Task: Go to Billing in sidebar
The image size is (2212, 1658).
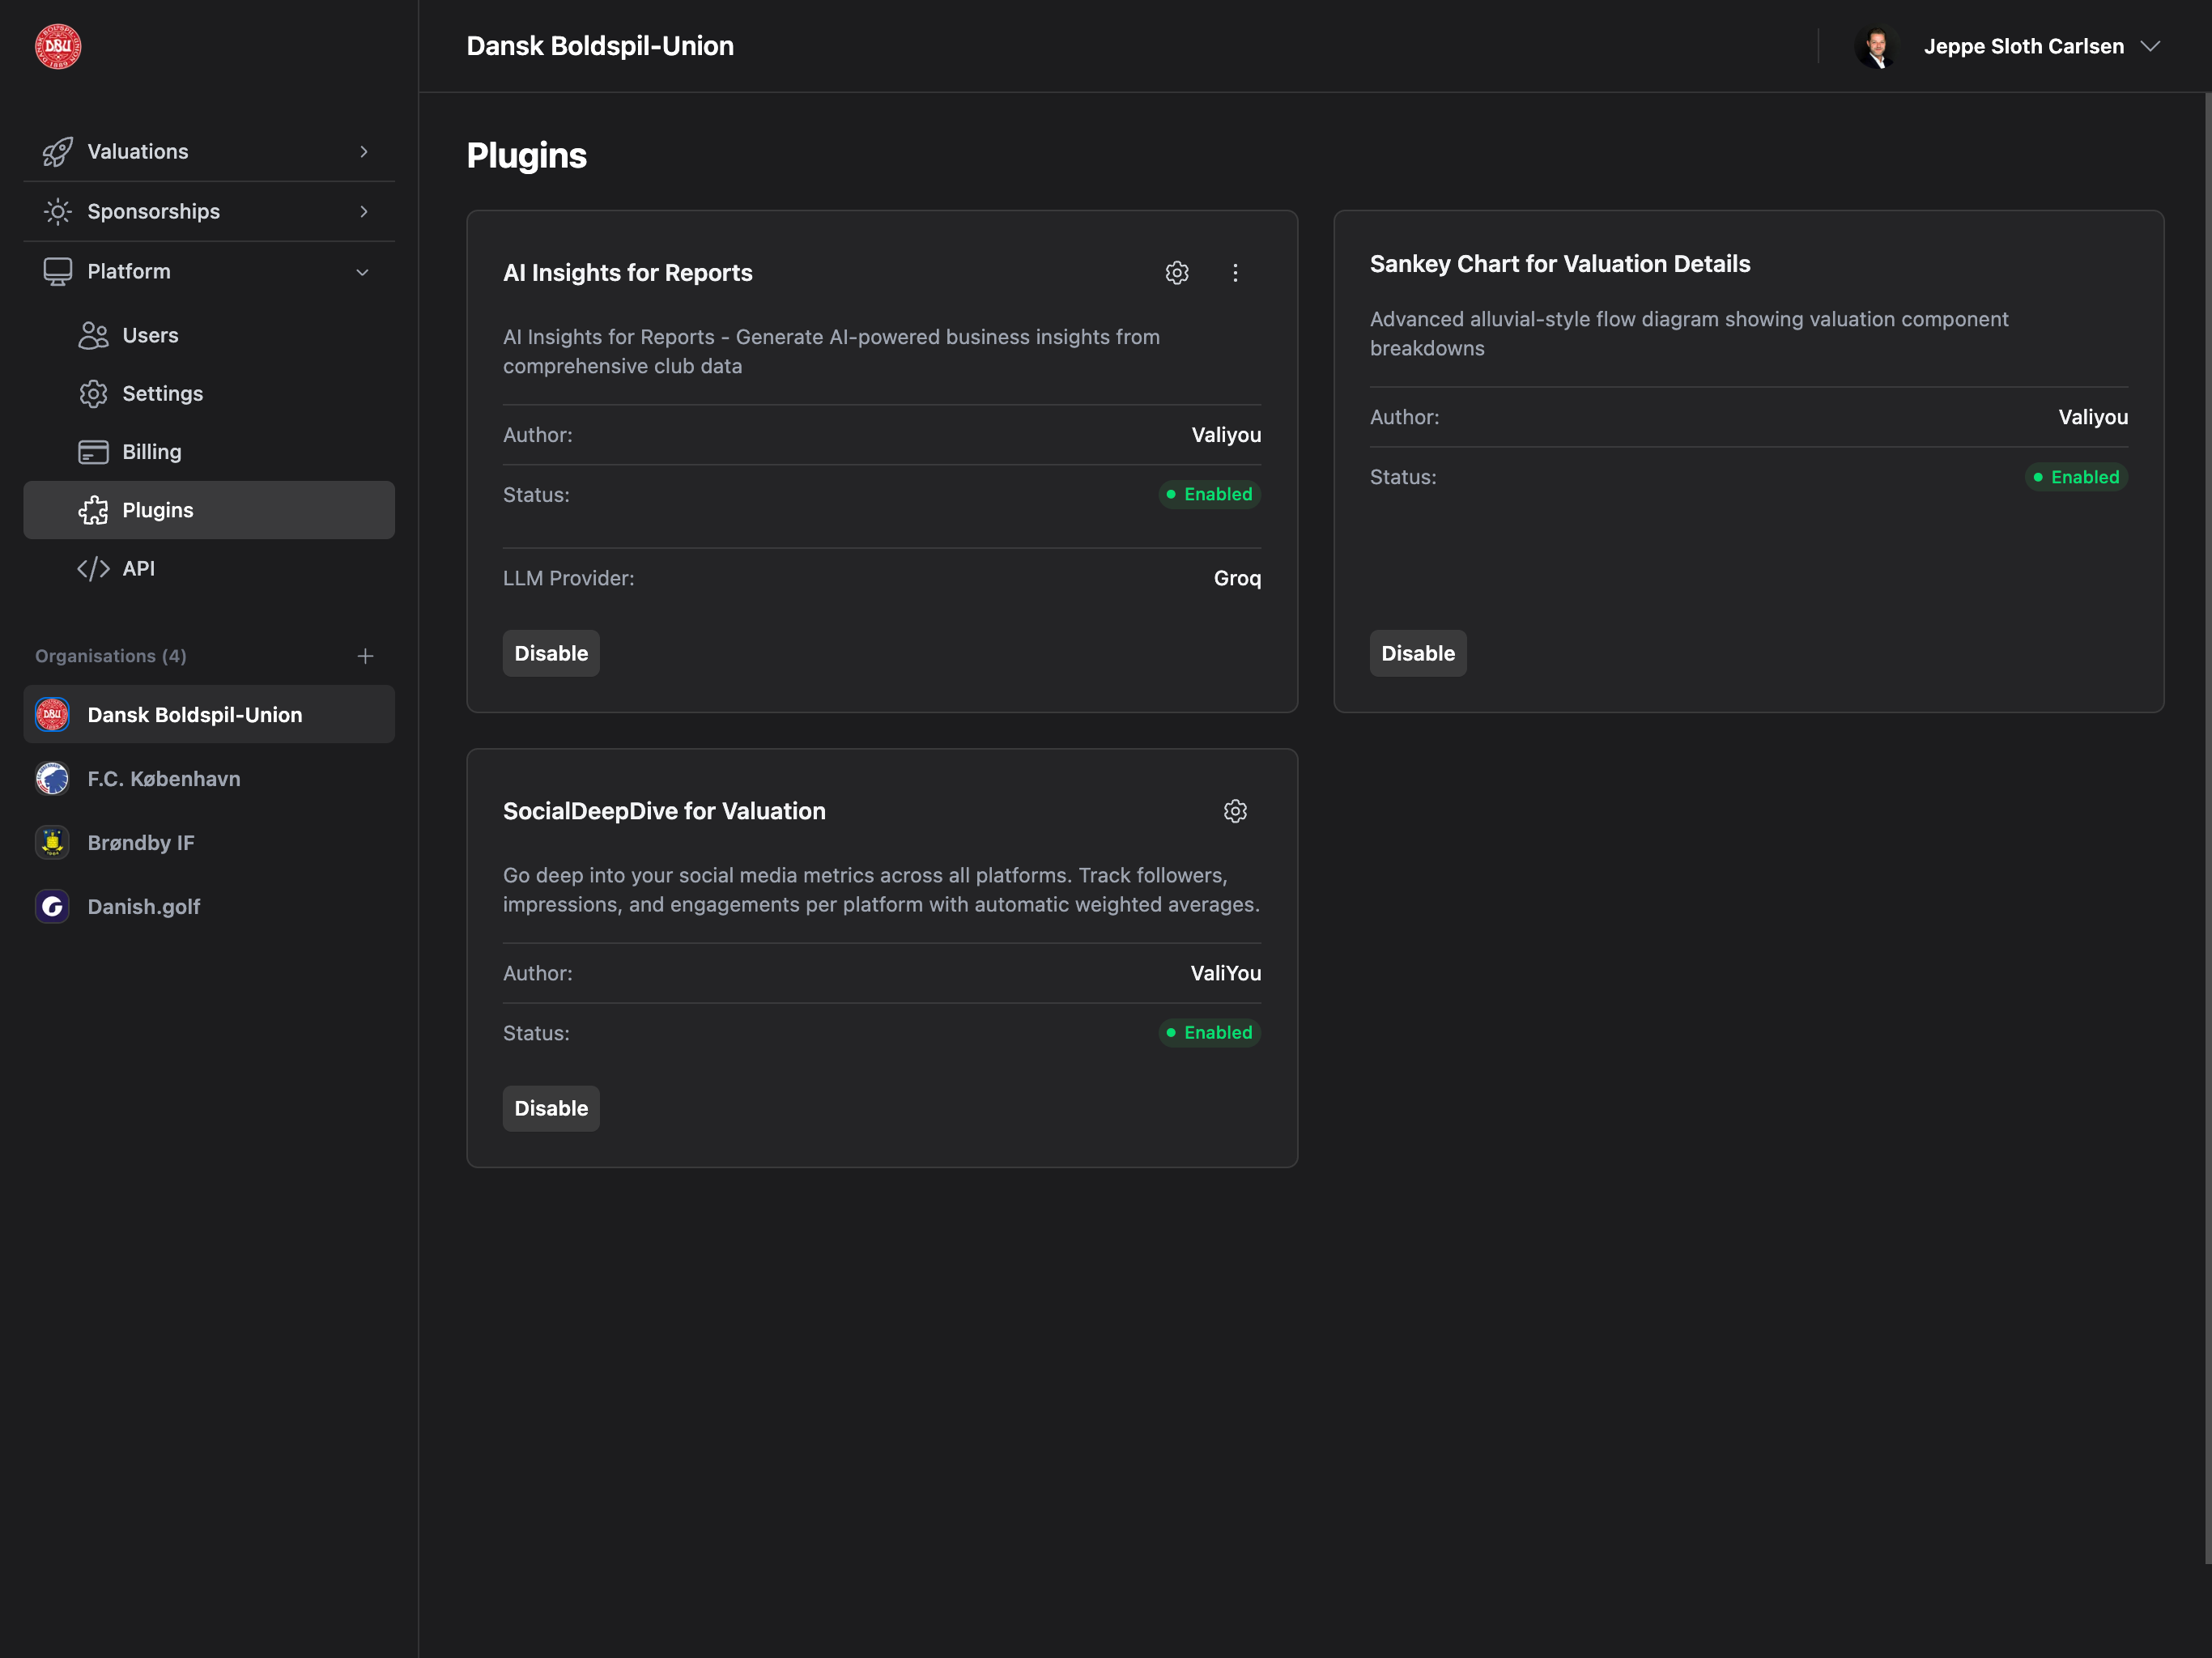Action: point(152,452)
